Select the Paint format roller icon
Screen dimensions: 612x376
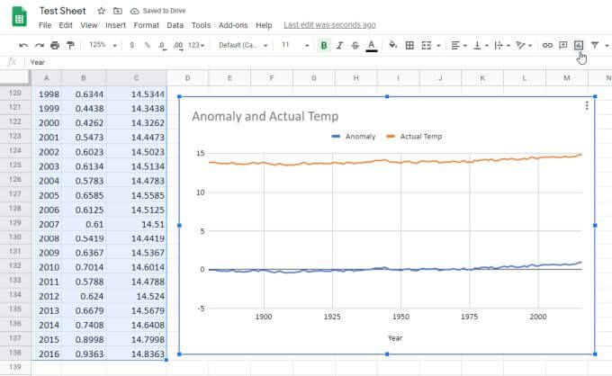70,45
